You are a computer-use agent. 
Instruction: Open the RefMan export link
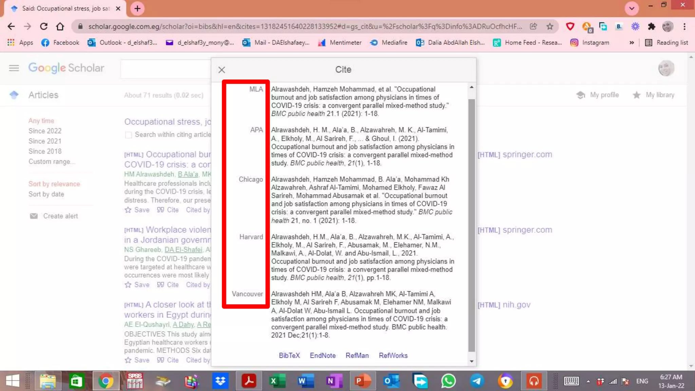tap(357, 355)
